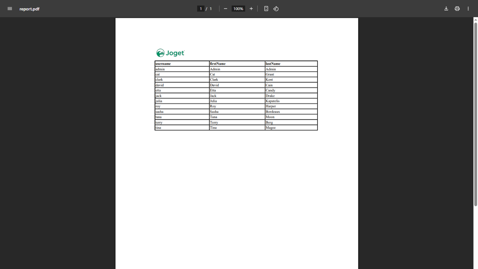Open the sidebar hamburger menu

click(10, 9)
